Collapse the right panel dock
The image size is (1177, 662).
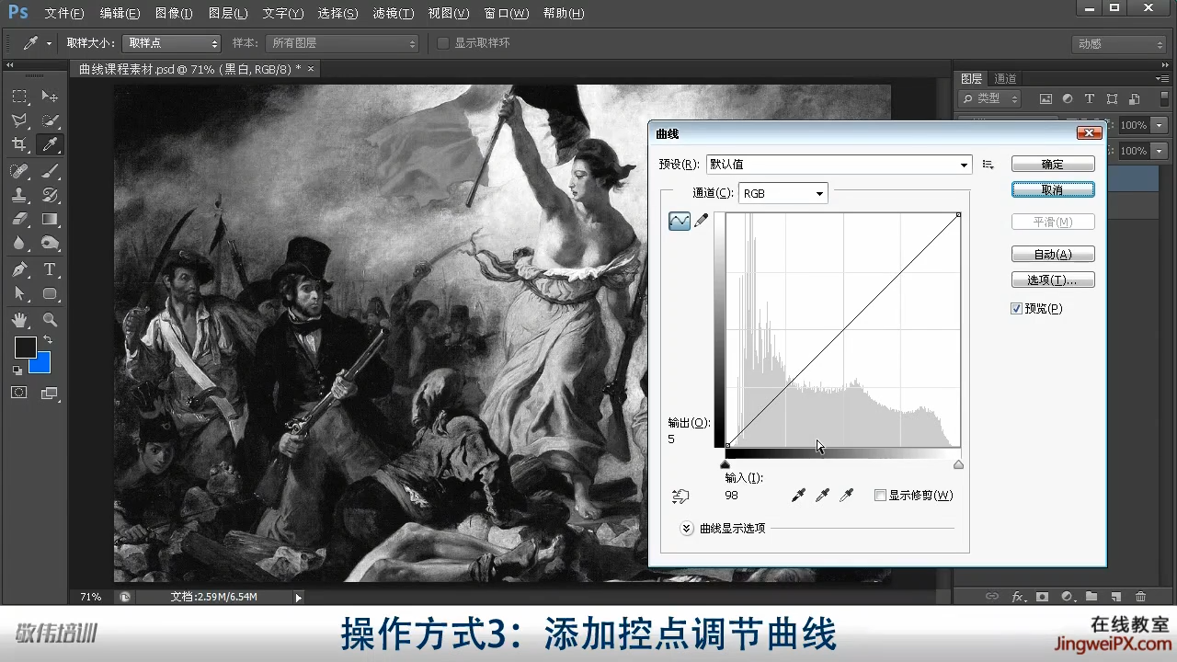1166,64
